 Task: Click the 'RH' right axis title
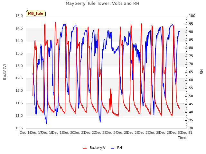click(x=201, y=72)
